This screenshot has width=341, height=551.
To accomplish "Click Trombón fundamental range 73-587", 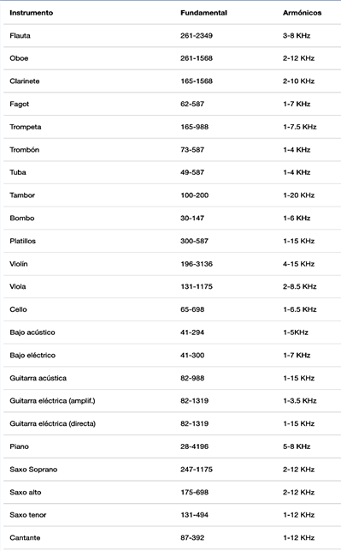I will pyautogui.click(x=192, y=150).
